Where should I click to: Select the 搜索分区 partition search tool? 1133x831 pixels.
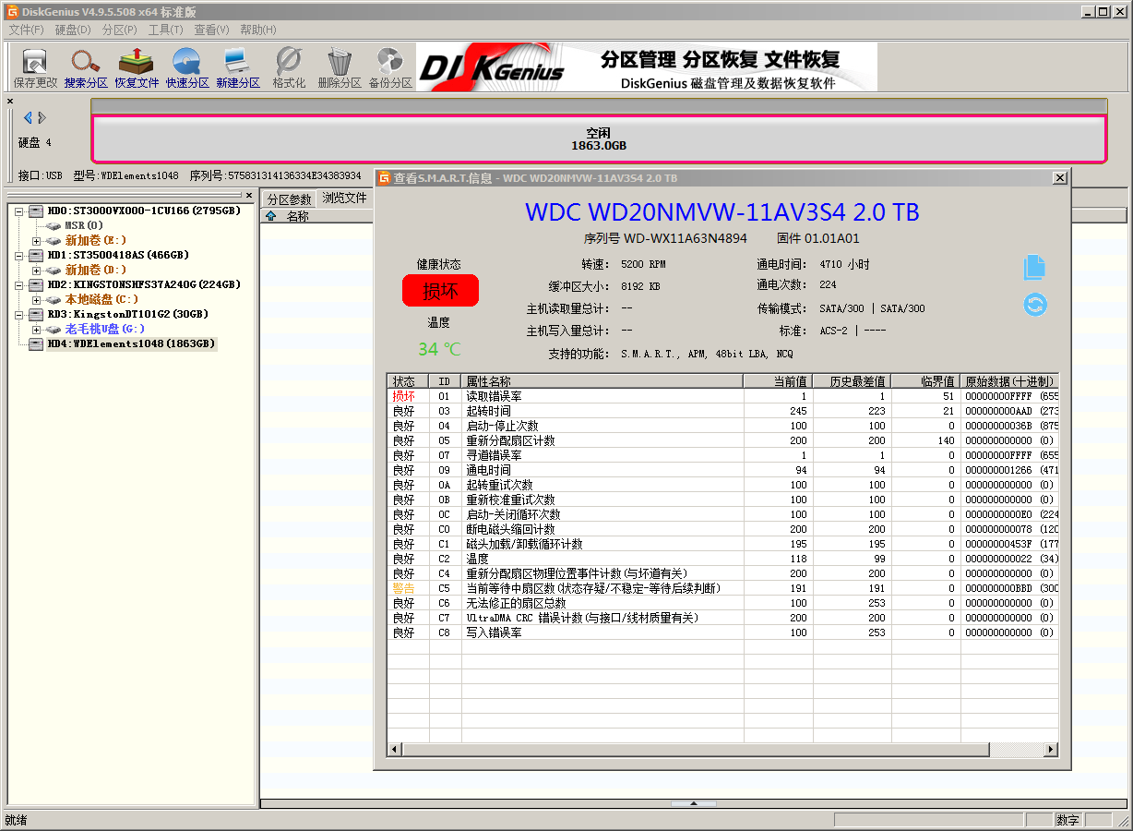(x=85, y=66)
